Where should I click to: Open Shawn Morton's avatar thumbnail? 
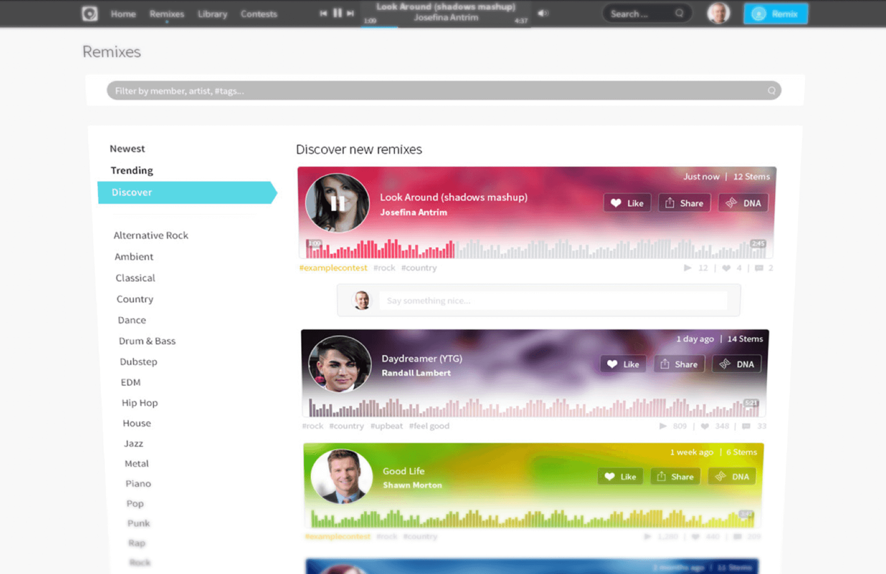coord(341,476)
